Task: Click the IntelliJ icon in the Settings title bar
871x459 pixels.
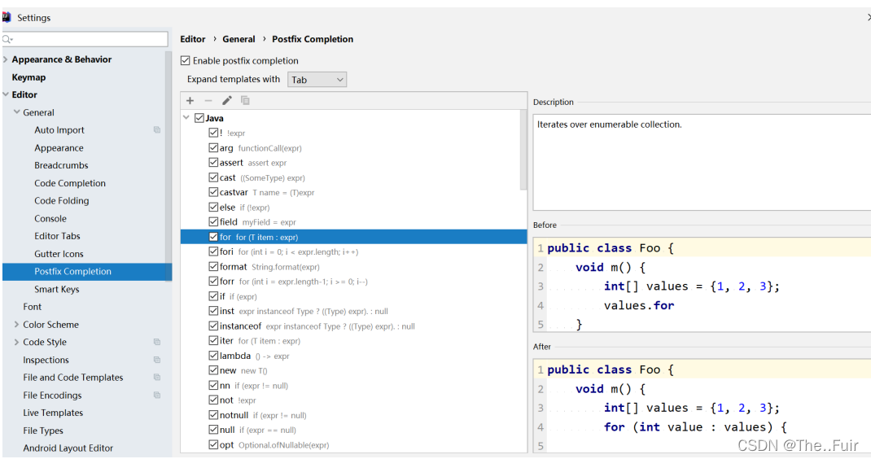Action: coord(7,17)
